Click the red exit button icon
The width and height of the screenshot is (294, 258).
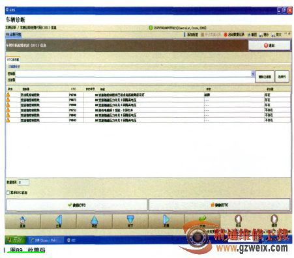tap(266, 46)
